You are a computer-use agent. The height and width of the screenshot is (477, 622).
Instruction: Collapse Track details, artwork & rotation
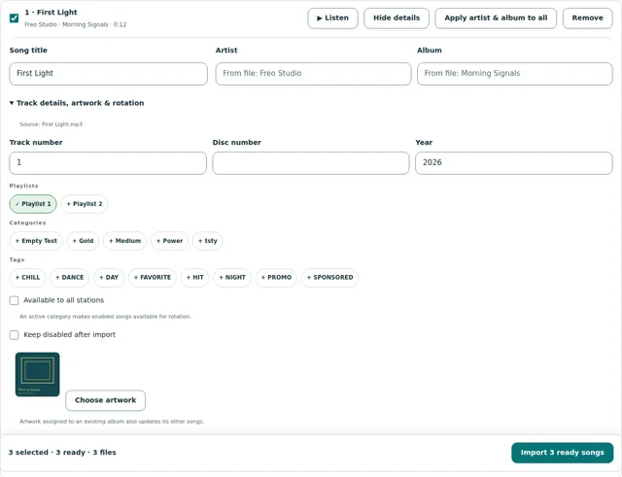click(x=77, y=103)
